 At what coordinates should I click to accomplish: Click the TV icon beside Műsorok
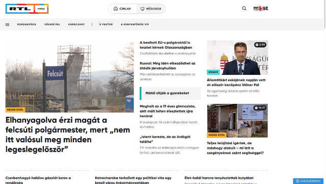pyautogui.click(x=143, y=9)
